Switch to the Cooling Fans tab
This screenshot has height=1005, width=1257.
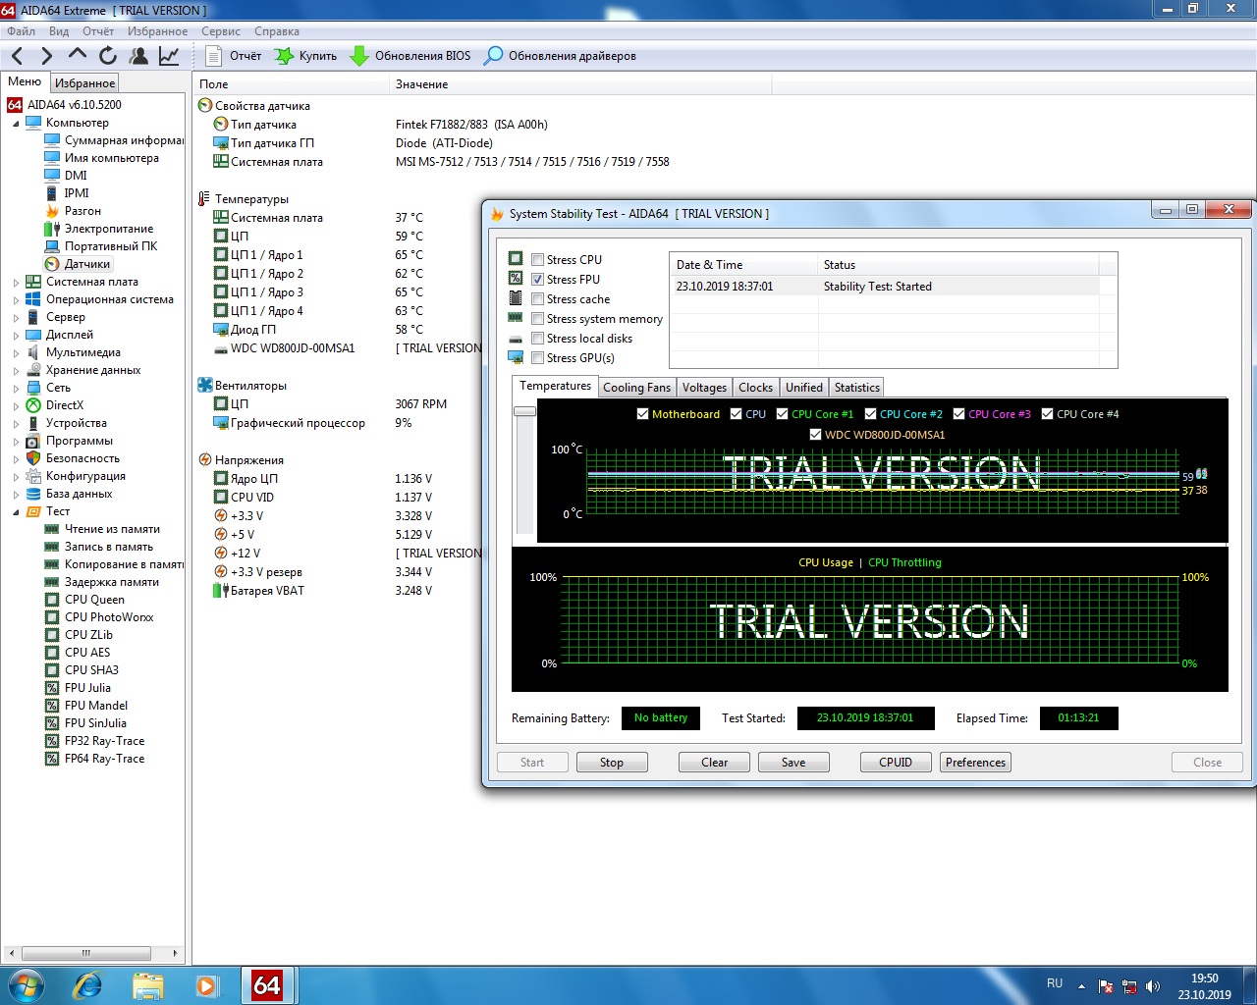(636, 388)
